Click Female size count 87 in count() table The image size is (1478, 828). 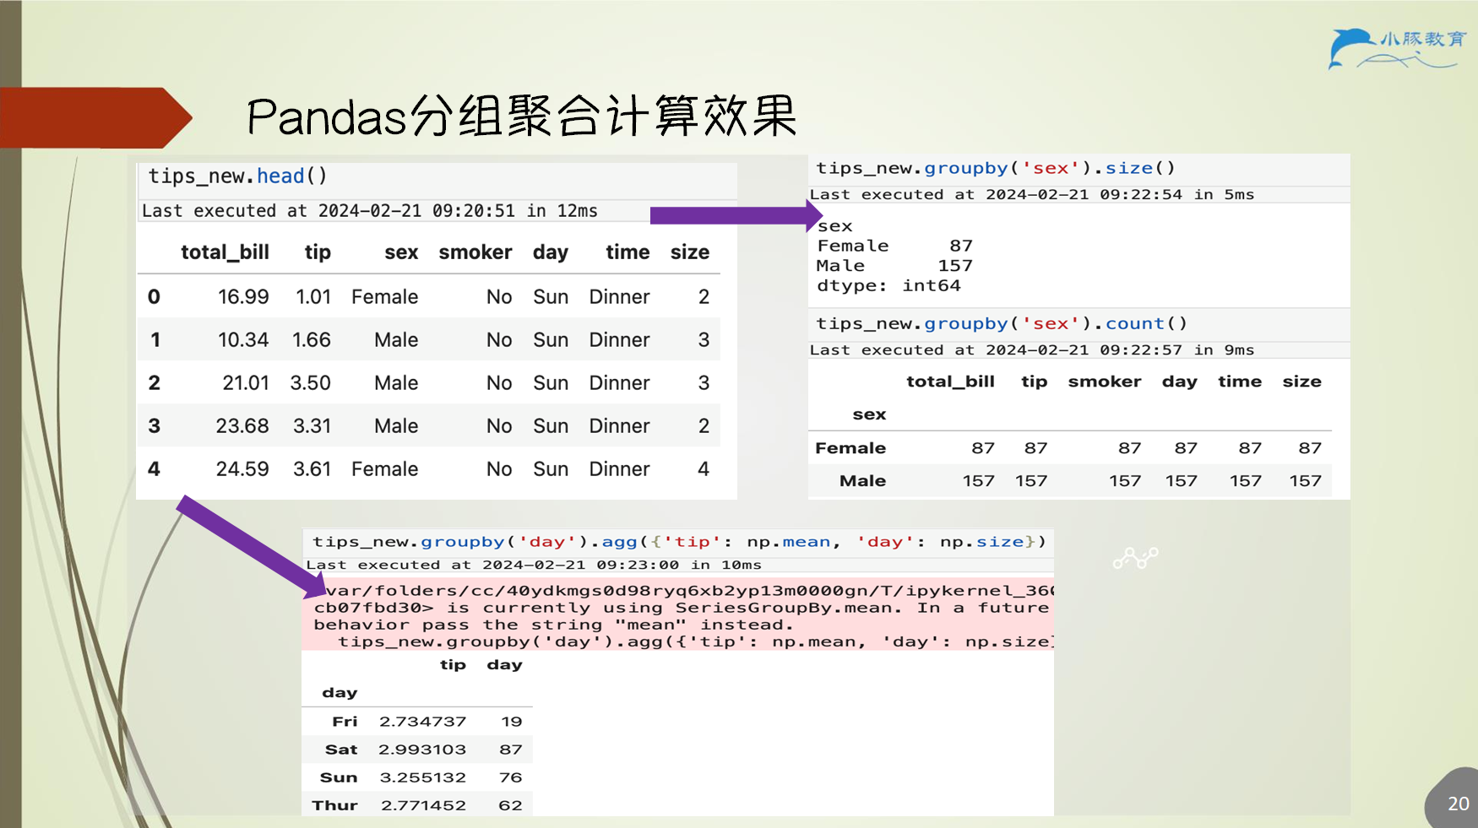[1310, 448]
